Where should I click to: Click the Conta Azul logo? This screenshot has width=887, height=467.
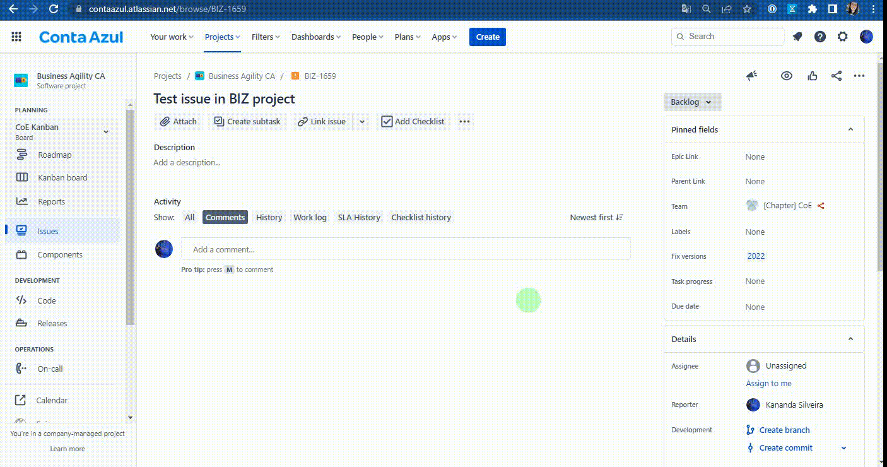(x=81, y=37)
